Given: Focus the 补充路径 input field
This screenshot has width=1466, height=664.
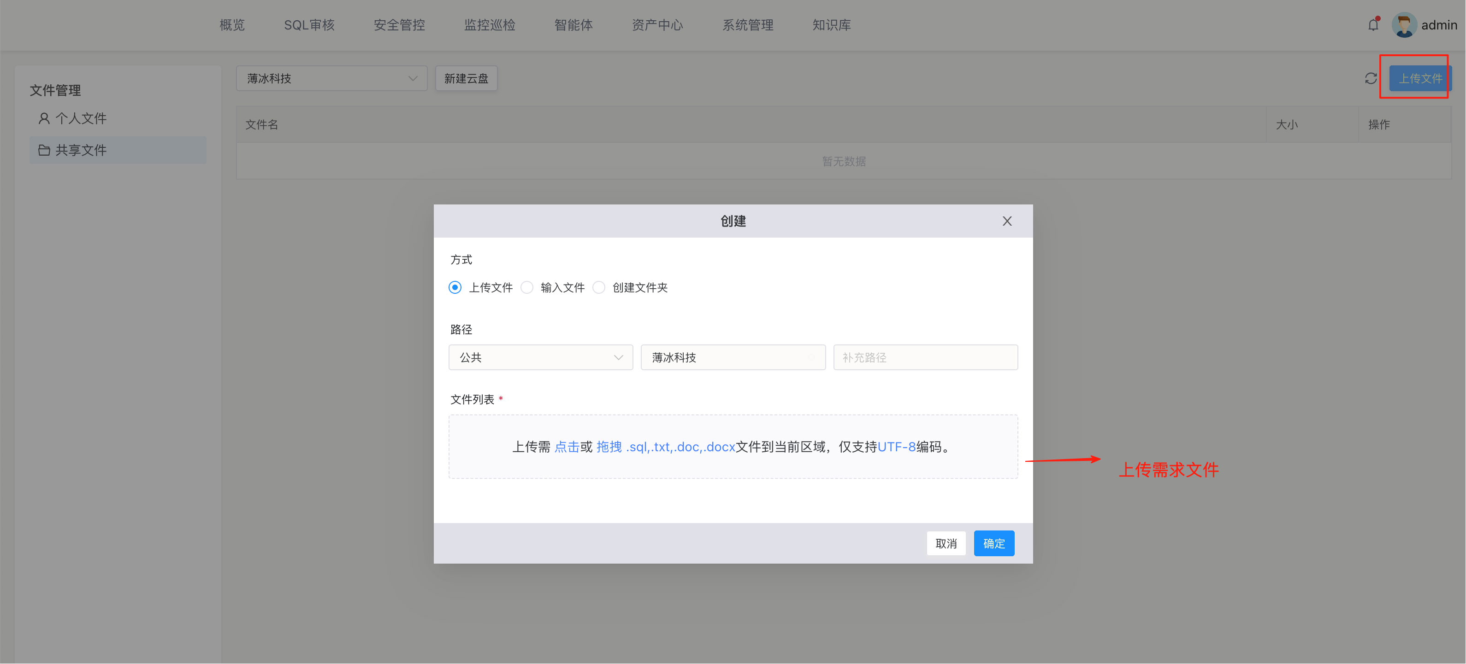Looking at the screenshot, I should [x=925, y=358].
